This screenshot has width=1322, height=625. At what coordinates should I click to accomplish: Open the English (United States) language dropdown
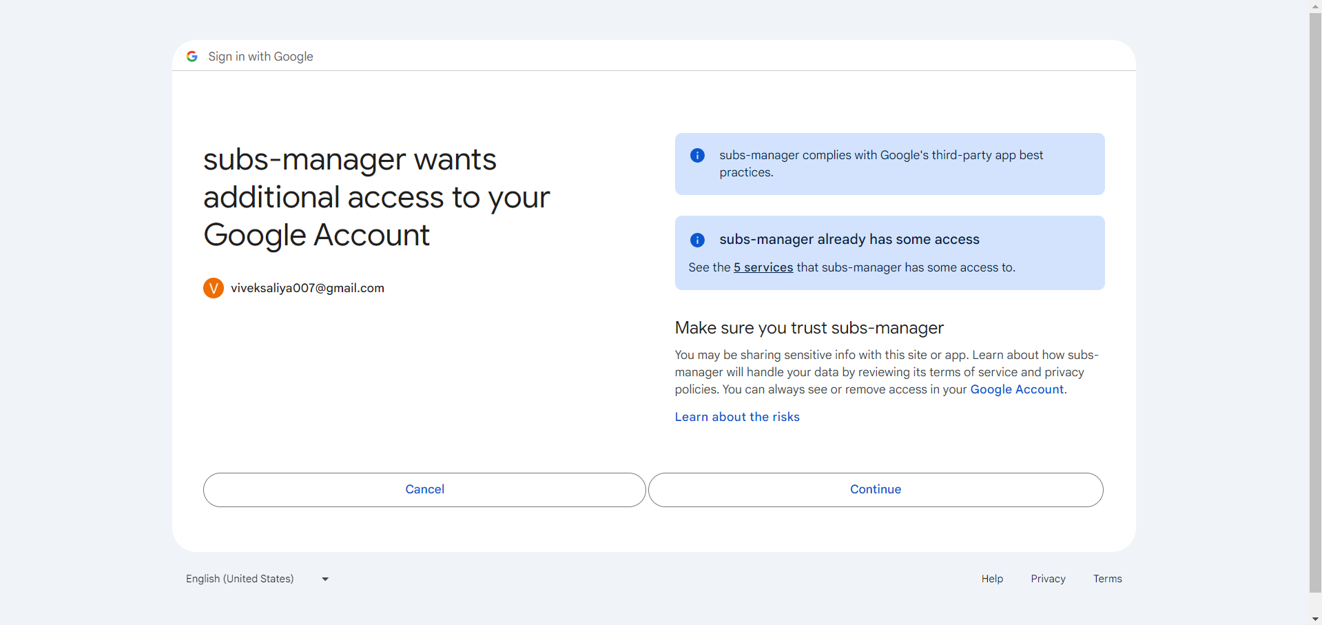(258, 579)
